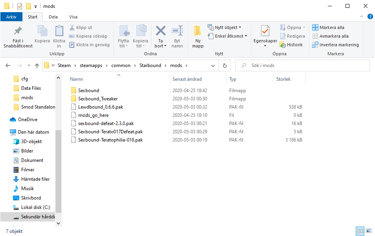Customize the quick access toolbar dropdown

[x=35, y=6]
